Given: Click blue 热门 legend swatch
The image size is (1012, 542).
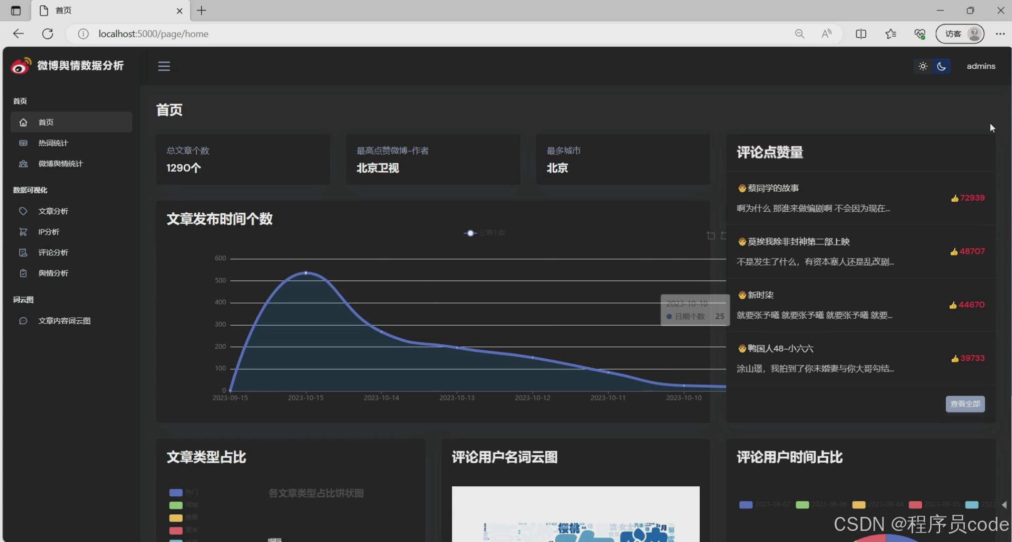Looking at the screenshot, I should click(x=176, y=492).
